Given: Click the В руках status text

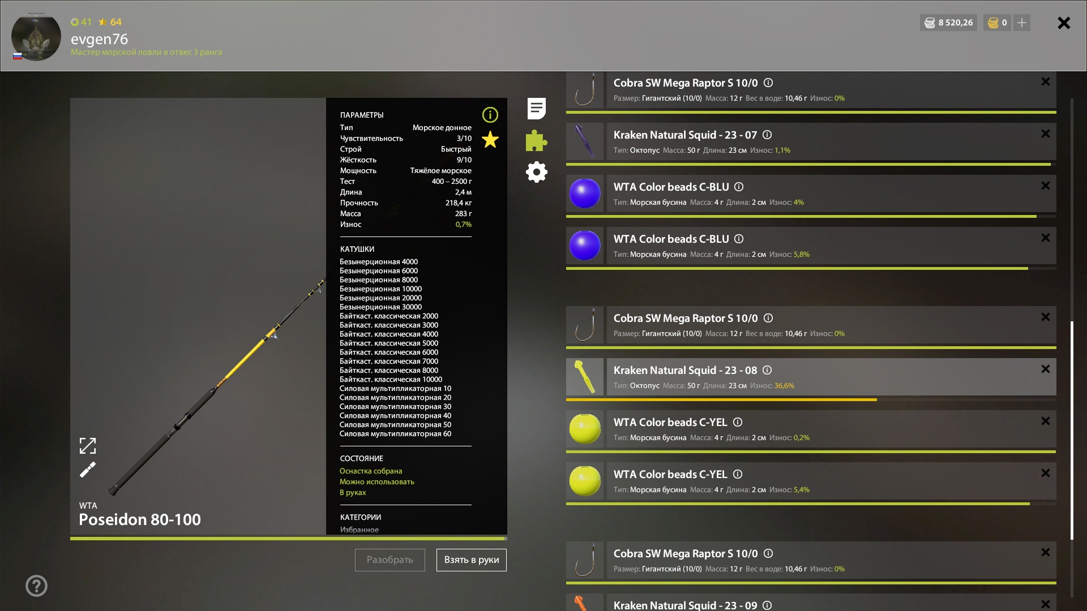Looking at the screenshot, I should coord(353,493).
